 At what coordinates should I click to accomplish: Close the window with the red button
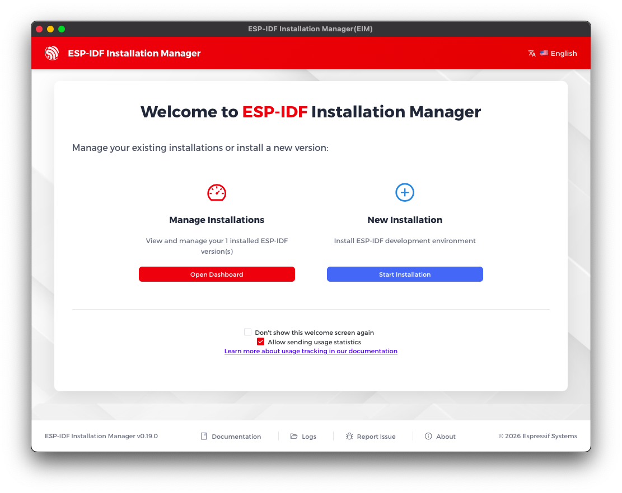pos(39,29)
